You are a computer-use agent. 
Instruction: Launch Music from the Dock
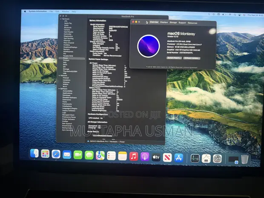pos(134,156)
